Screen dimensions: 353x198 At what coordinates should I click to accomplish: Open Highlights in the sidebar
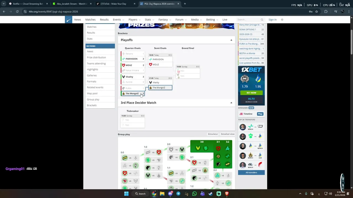(92, 70)
